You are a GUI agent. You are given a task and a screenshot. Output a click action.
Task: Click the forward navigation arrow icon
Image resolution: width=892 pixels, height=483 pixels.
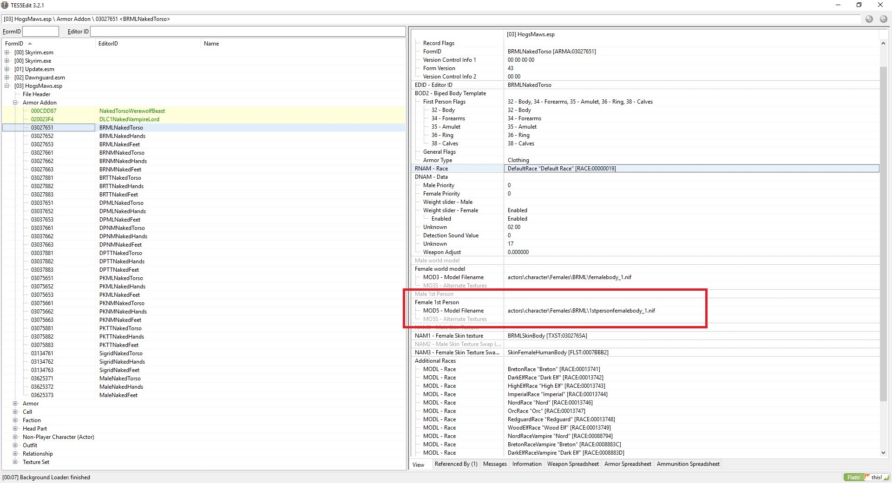click(x=884, y=19)
